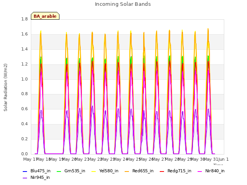The image size is (247, 185).
Task: Click the 1.2 y-axis tick label
Action: coord(24,64)
